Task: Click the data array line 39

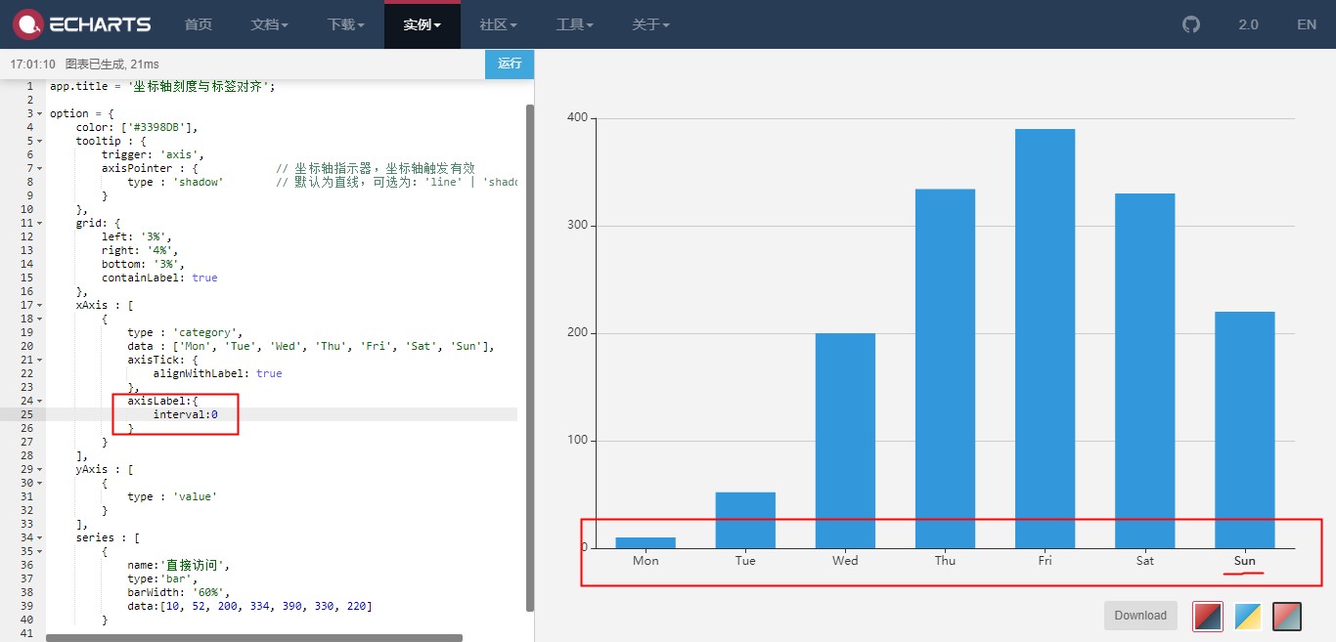Action: 249,606
